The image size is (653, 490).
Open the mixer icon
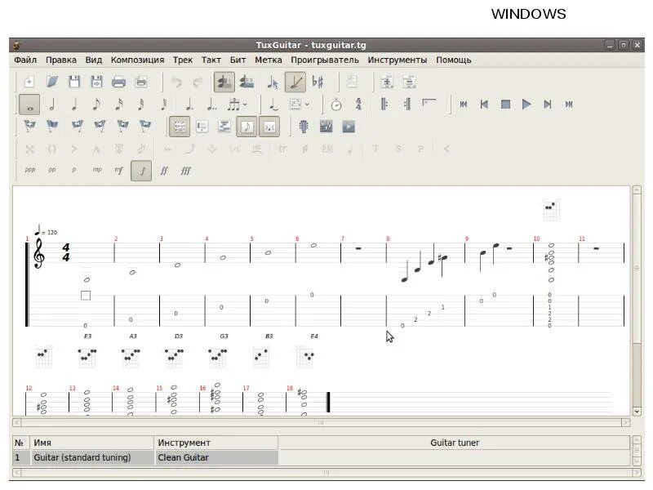[326, 127]
